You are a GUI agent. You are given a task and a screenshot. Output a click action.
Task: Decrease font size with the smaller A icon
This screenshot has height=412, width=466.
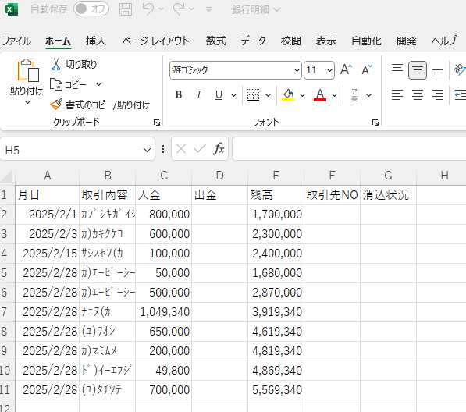(367, 69)
